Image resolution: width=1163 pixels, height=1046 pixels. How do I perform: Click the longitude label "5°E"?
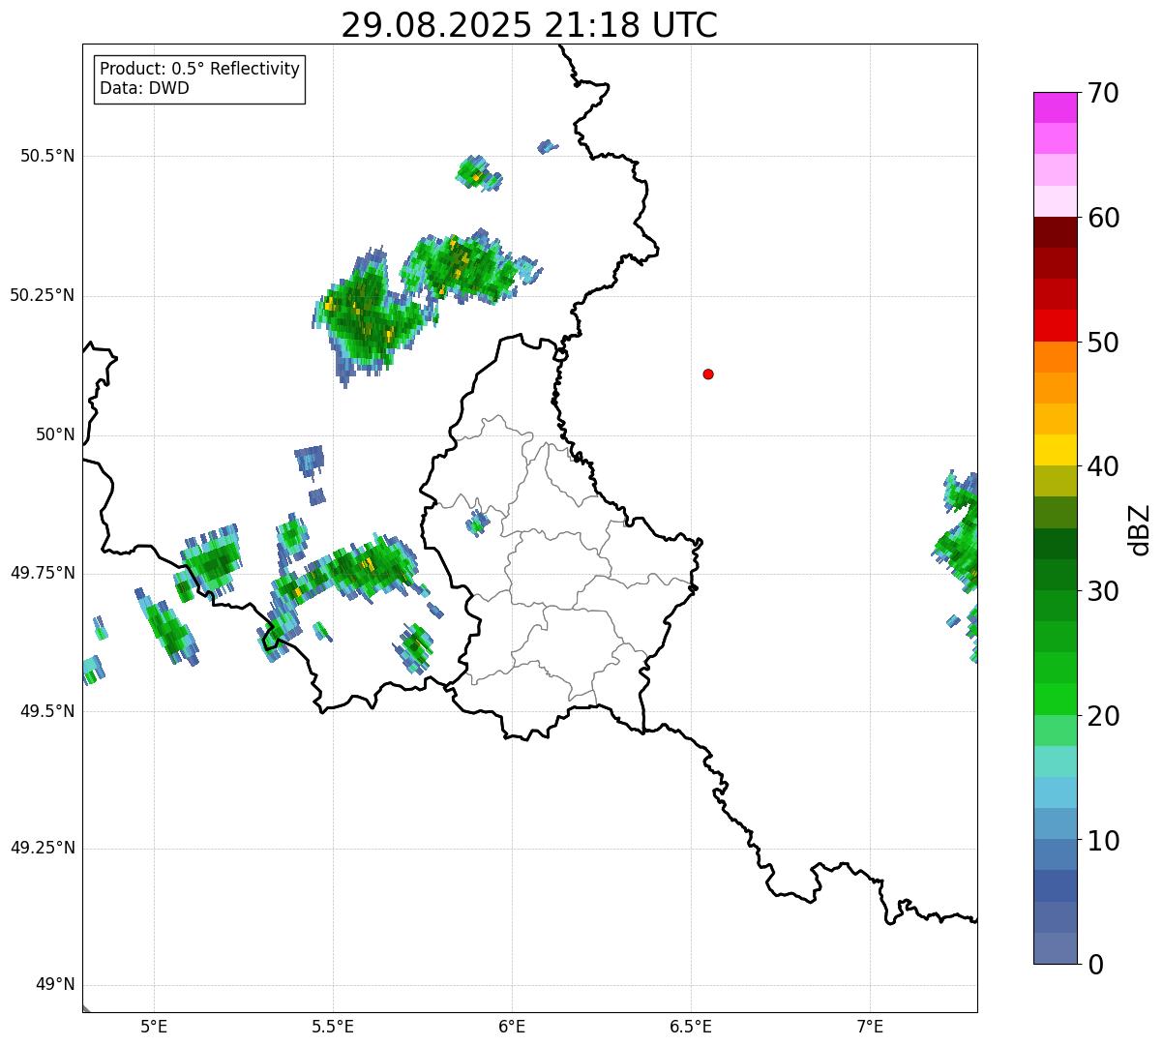pyautogui.click(x=154, y=1026)
